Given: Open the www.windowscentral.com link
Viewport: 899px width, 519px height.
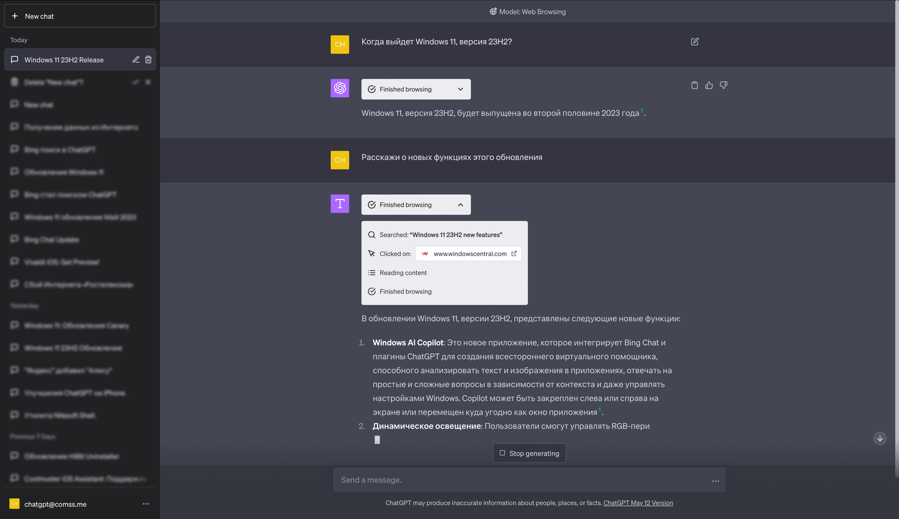Looking at the screenshot, I should pyautogui.click(x=470, y=254).
